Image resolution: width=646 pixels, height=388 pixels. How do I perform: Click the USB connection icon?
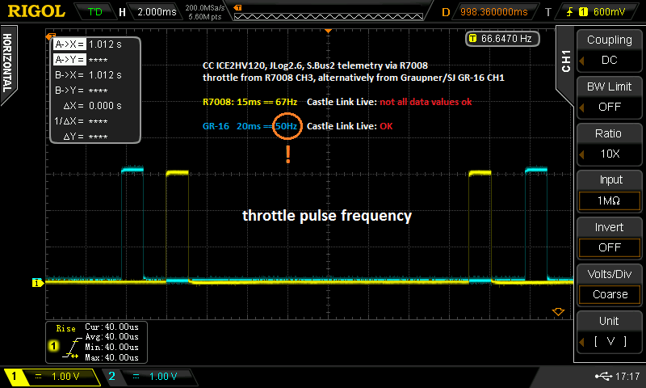603,376
